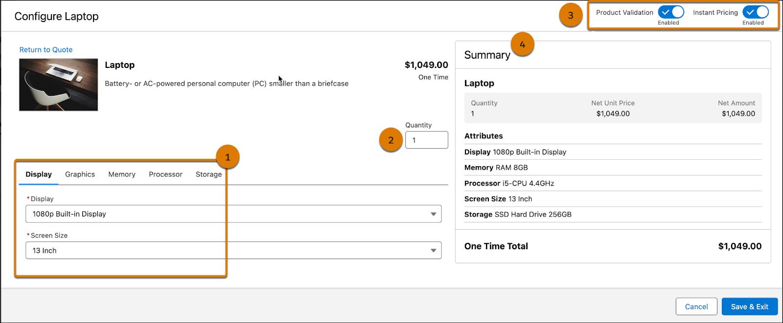
Task: Click the orange callout badge 2
Action: [391, 140]
